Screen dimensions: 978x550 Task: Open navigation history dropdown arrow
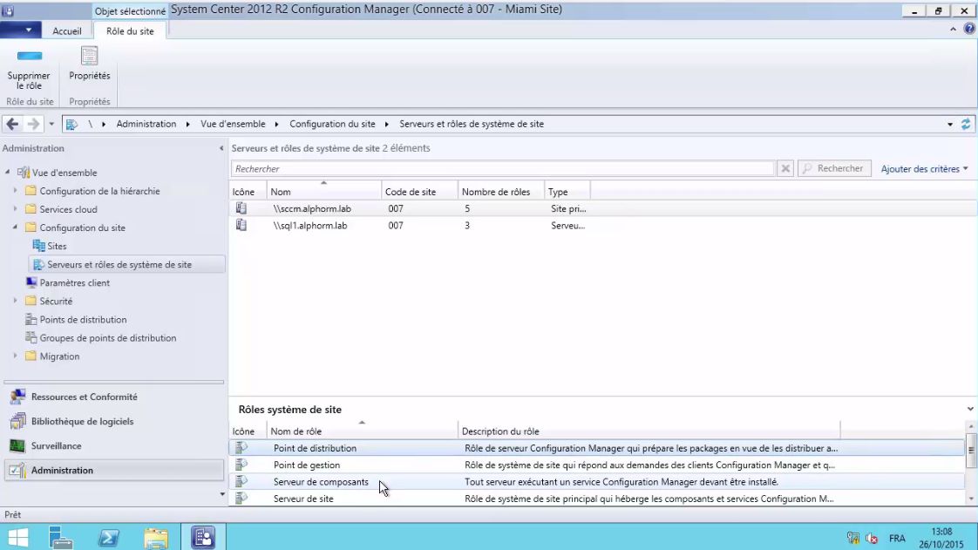(51, 124)
